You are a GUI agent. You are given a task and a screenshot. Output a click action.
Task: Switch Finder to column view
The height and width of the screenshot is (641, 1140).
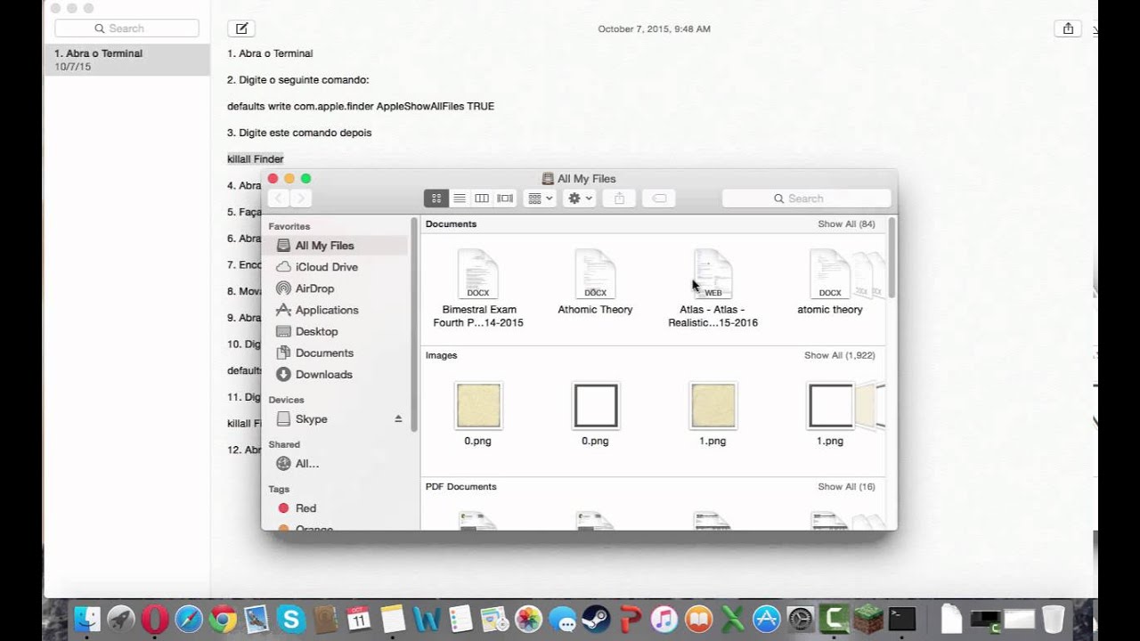(x=482, y=199)
